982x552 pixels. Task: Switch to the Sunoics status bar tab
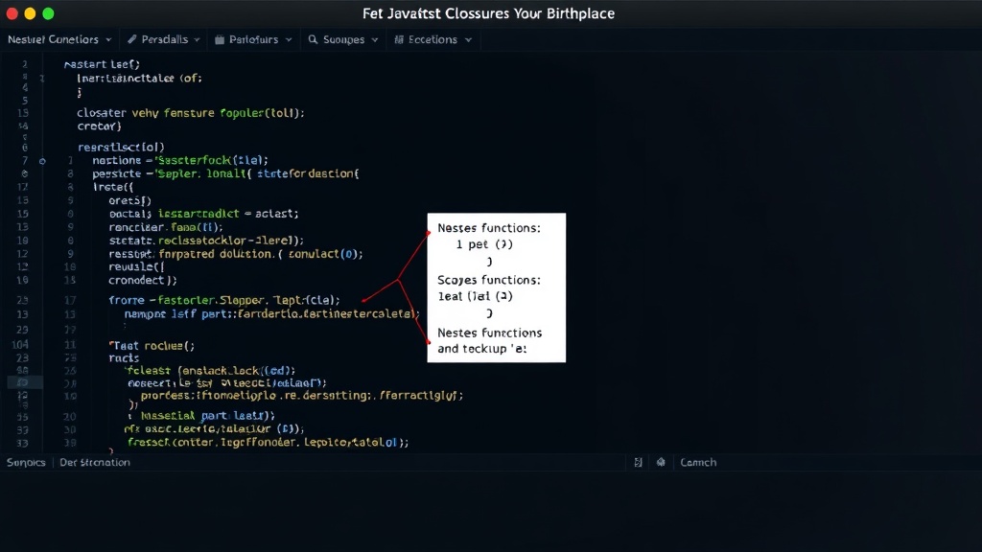[26, 463]
